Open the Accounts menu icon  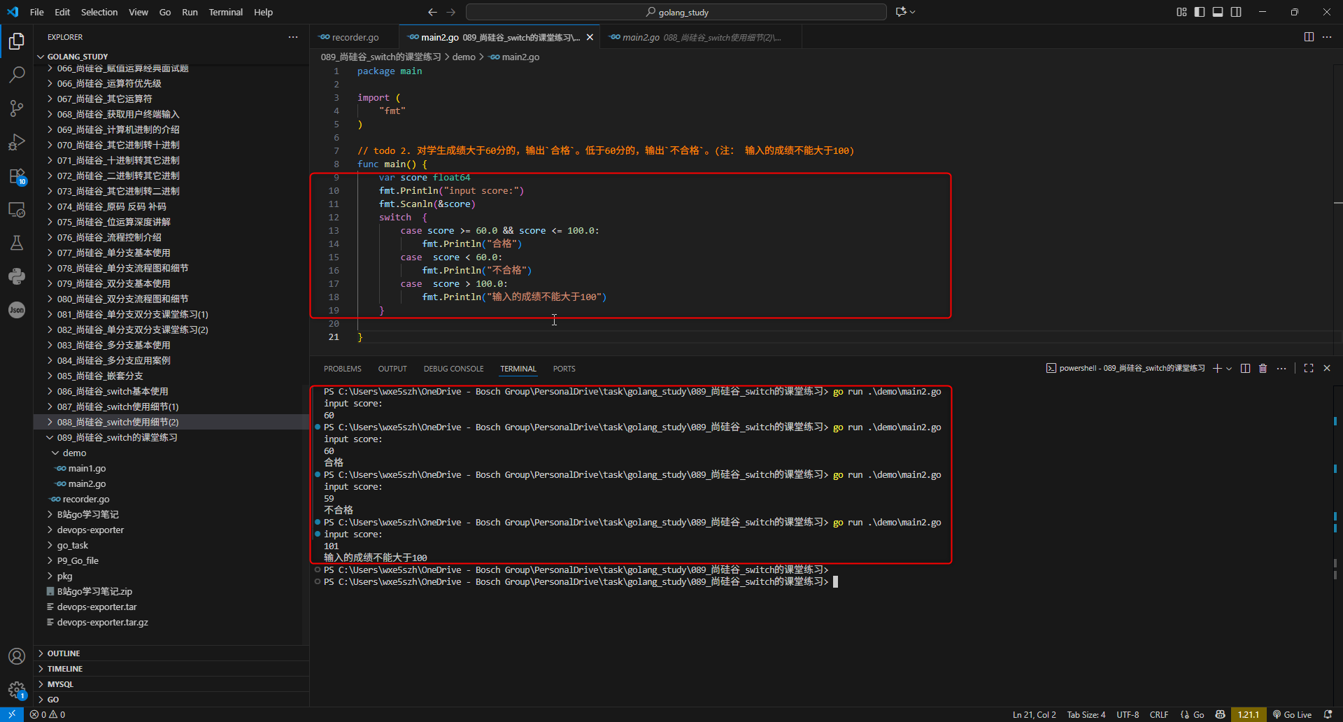tap(17, 656)
